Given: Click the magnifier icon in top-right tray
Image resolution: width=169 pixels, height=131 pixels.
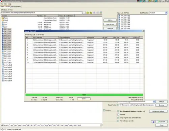Looking at the screenshot, I should tap(150, 1).
